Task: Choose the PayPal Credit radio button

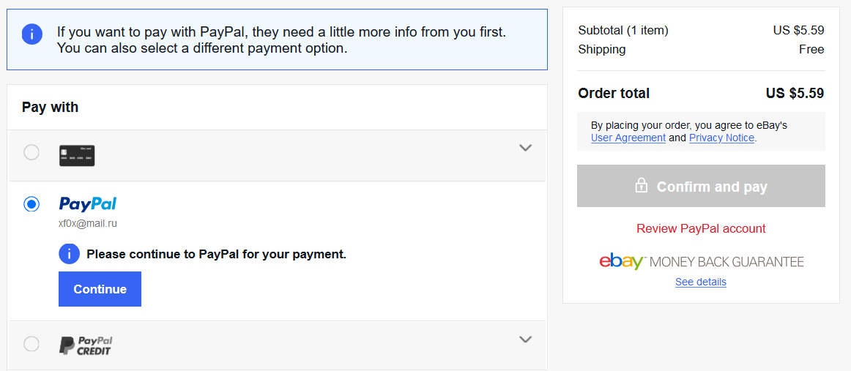Action: 31,344
